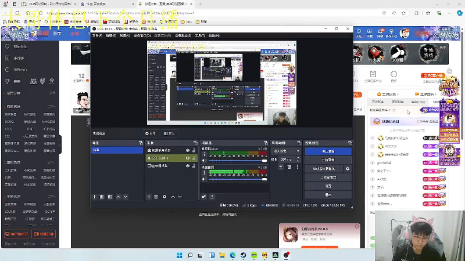
Task: Click the OBS preview canvas
Action: 221,82
